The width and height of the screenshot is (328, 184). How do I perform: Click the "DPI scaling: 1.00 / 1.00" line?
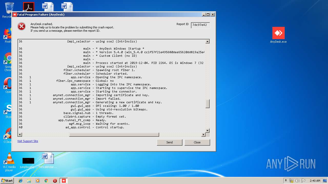(x=117, y=106)
